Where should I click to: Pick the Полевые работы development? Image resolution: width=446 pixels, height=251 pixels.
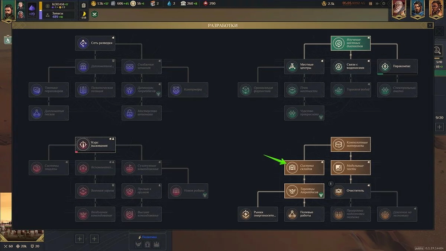(304, 214)
